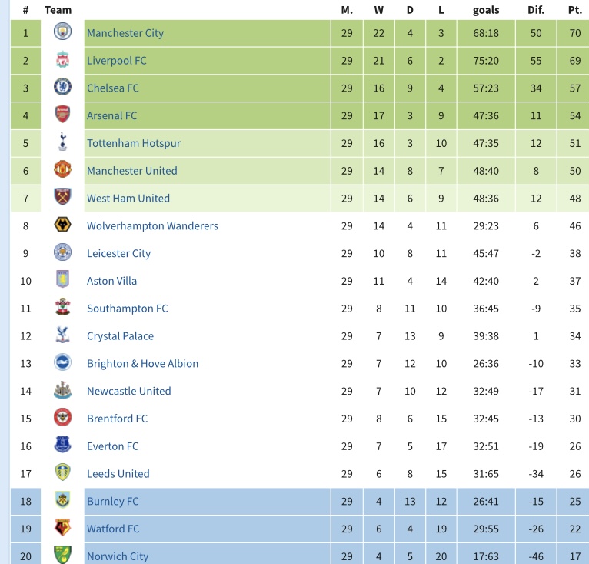
Task: Open the West Ham United team link
Action: tap(128, 199)
